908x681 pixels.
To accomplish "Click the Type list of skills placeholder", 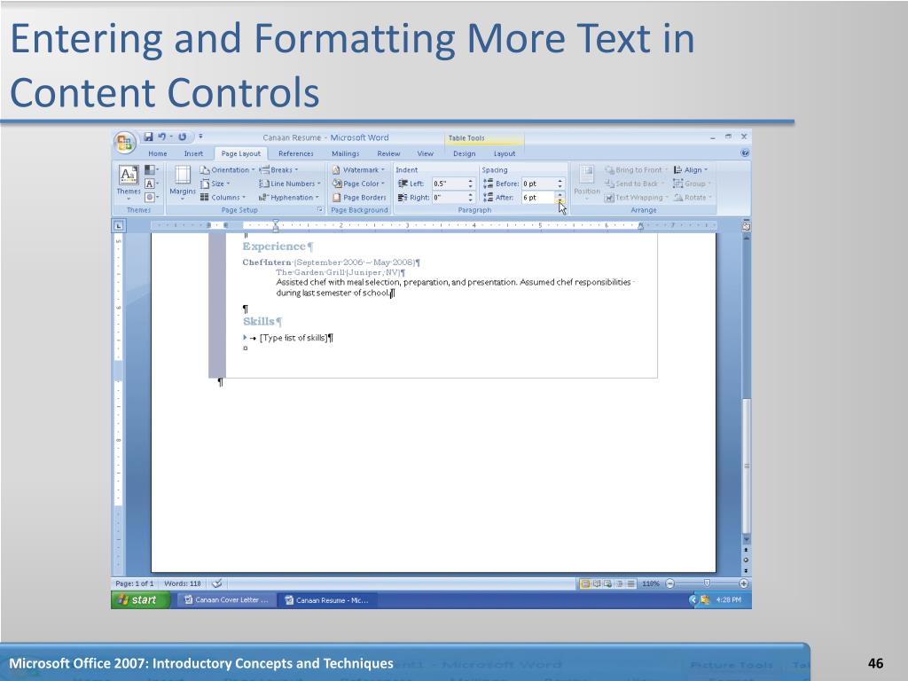I will [294, 338].
